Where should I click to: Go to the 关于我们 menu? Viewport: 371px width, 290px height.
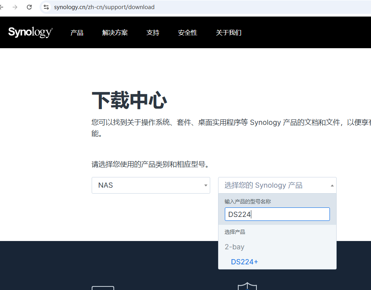pos(228,33)
